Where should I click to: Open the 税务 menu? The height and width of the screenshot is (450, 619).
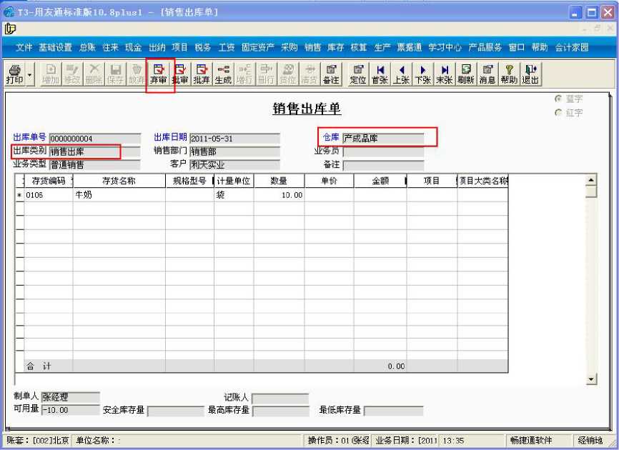pyautogui.click(x=203, y=47)
